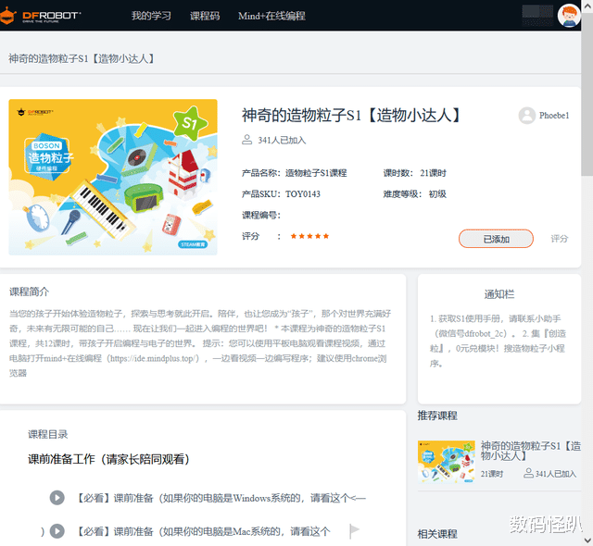Open recommended course 神奇的造物粒子S1 title
593x546 pixels.
(531, 451)
